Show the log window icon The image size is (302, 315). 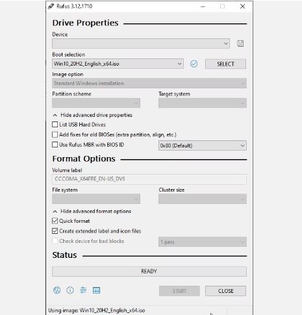coord(96,290)
